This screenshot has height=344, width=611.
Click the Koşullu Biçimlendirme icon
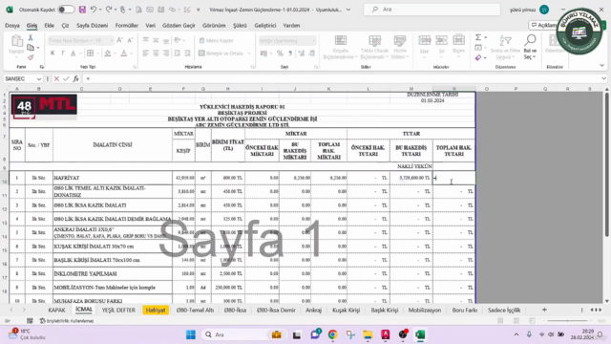(x=341, y=41)
